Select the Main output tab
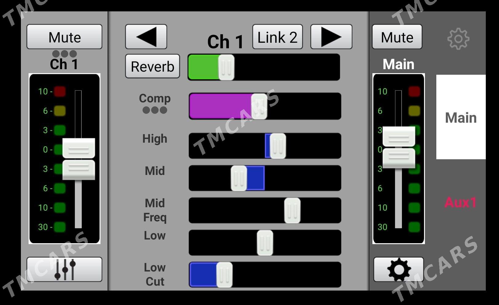Image resolution: width=499 pixels, height=305 pixels. tap(461, 117)
